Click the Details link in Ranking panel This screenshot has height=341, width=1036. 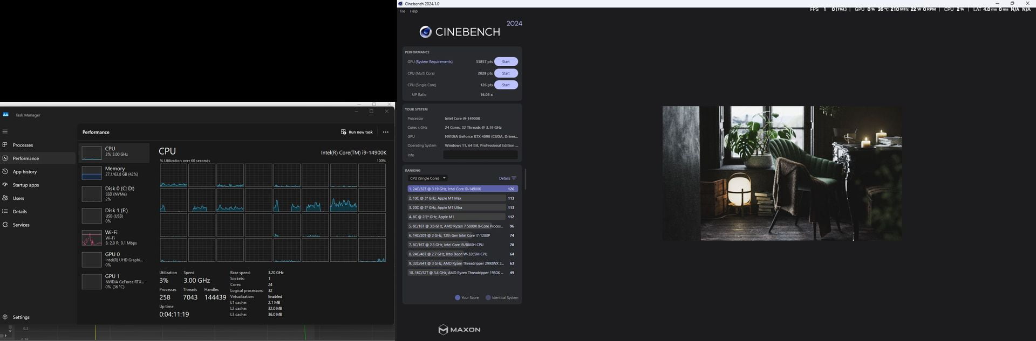pyautogui.click(x=504, y=178)
